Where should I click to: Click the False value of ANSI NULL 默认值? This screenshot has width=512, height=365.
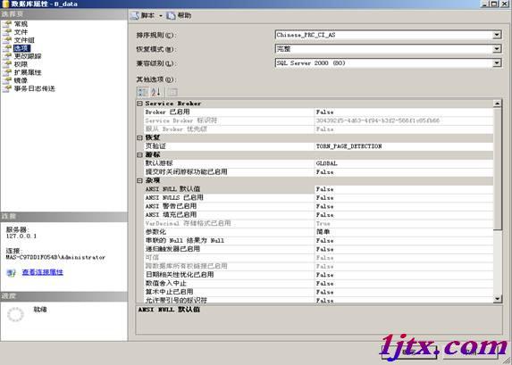tap(325, 189)
